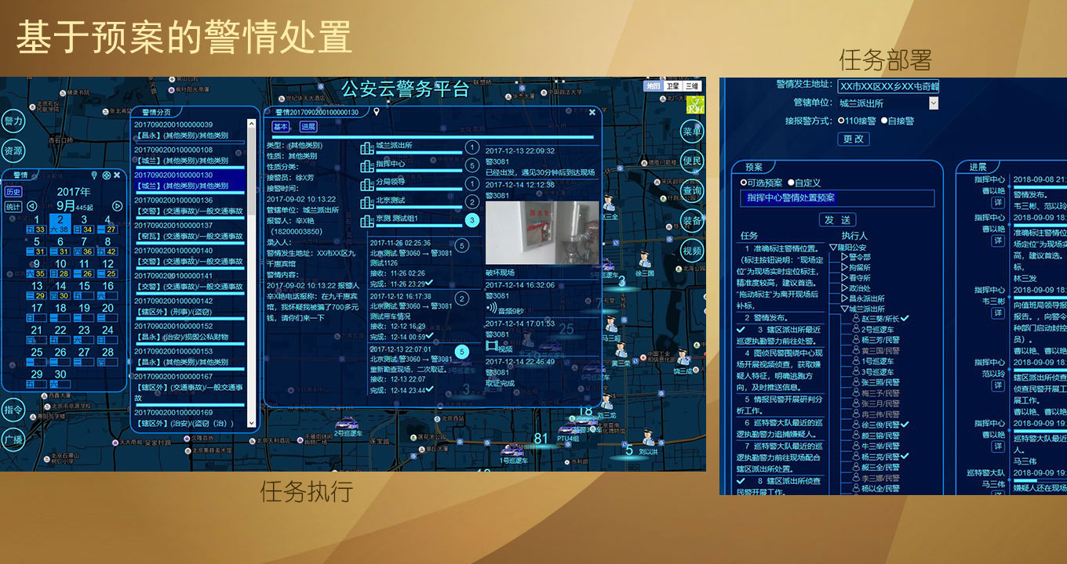Select the 自接警 radio option
The image size is (1067, 564).
pyautogui.click(x=884, y=121)
